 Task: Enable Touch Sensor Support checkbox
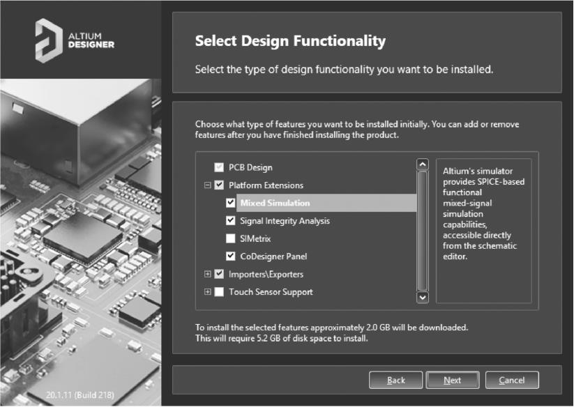pos(220,292)
